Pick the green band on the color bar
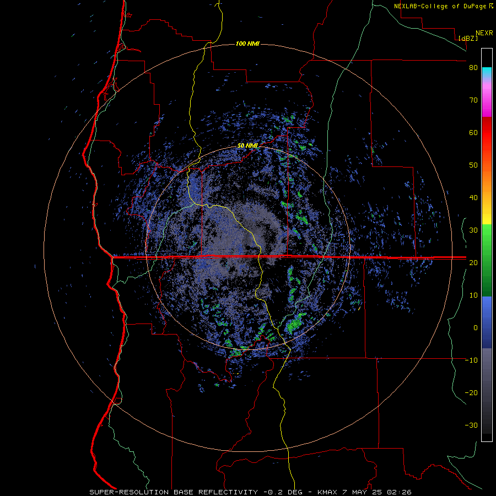 point(487,260)
